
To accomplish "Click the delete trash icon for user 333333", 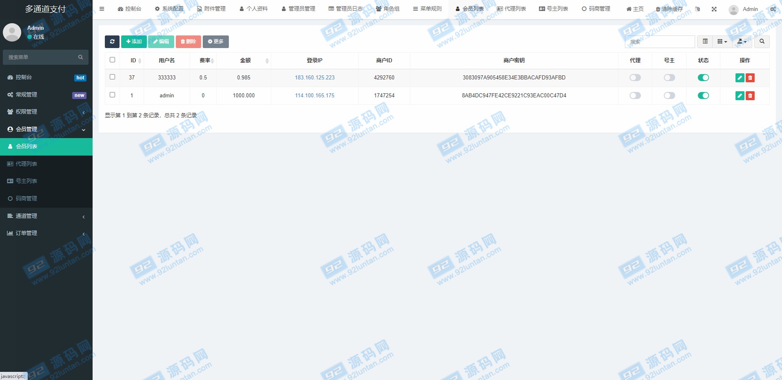I will click(x=750, y=78).
